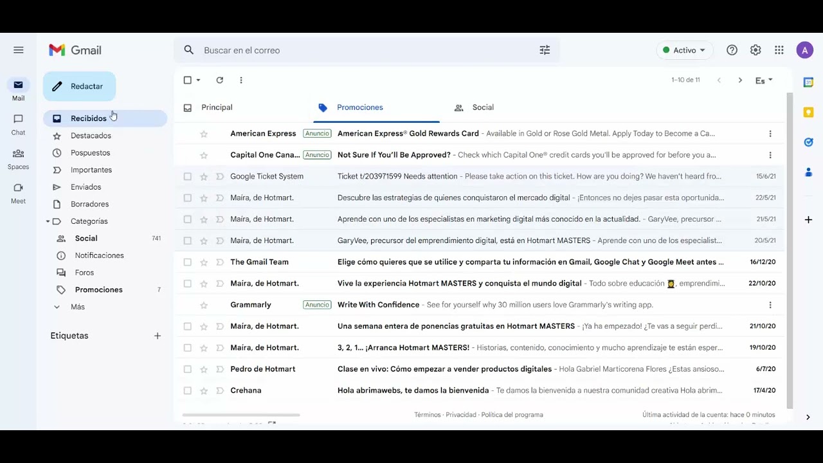Switch to Meet in left rail
This screenshot has width=823, height=463.
(18, 193)
